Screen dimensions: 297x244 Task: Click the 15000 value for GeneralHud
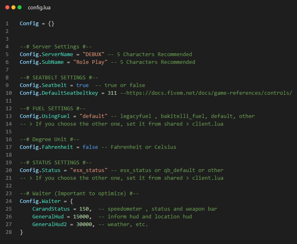[x=84, y=217]
